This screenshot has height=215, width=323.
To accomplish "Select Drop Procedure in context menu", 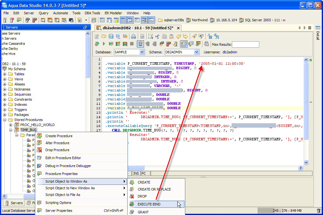I will (81, 150).
